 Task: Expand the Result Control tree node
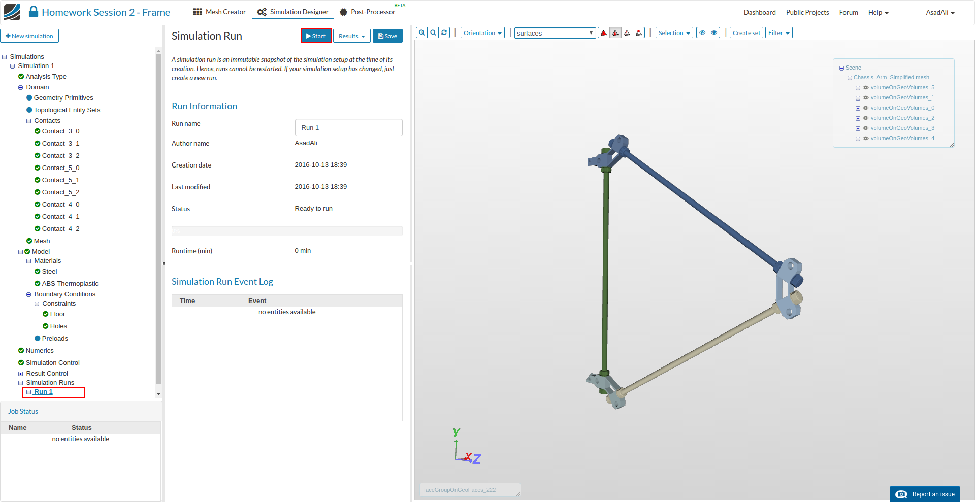pos(21,374)
